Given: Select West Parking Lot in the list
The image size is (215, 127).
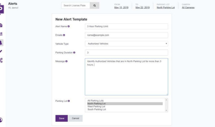Looking at the screenshot, I should (x=96, y=107).
